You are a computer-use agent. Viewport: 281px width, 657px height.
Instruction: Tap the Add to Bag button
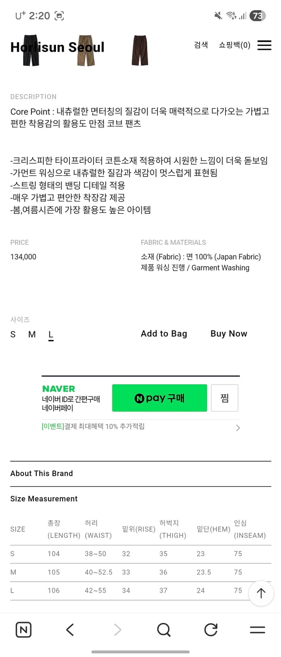[164, 334]
